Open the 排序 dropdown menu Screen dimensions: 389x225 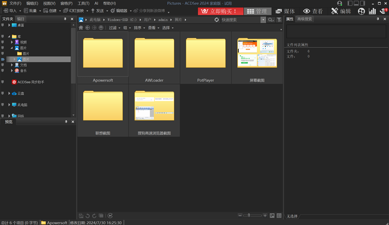coord(140,28)
